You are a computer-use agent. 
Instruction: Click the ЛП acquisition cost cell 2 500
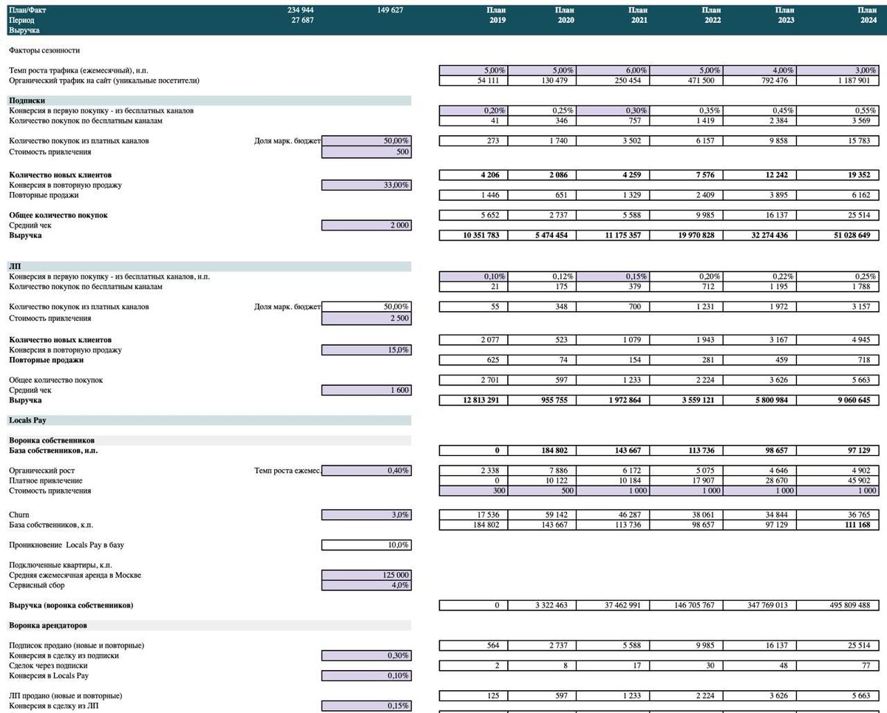tap(367, 318)
